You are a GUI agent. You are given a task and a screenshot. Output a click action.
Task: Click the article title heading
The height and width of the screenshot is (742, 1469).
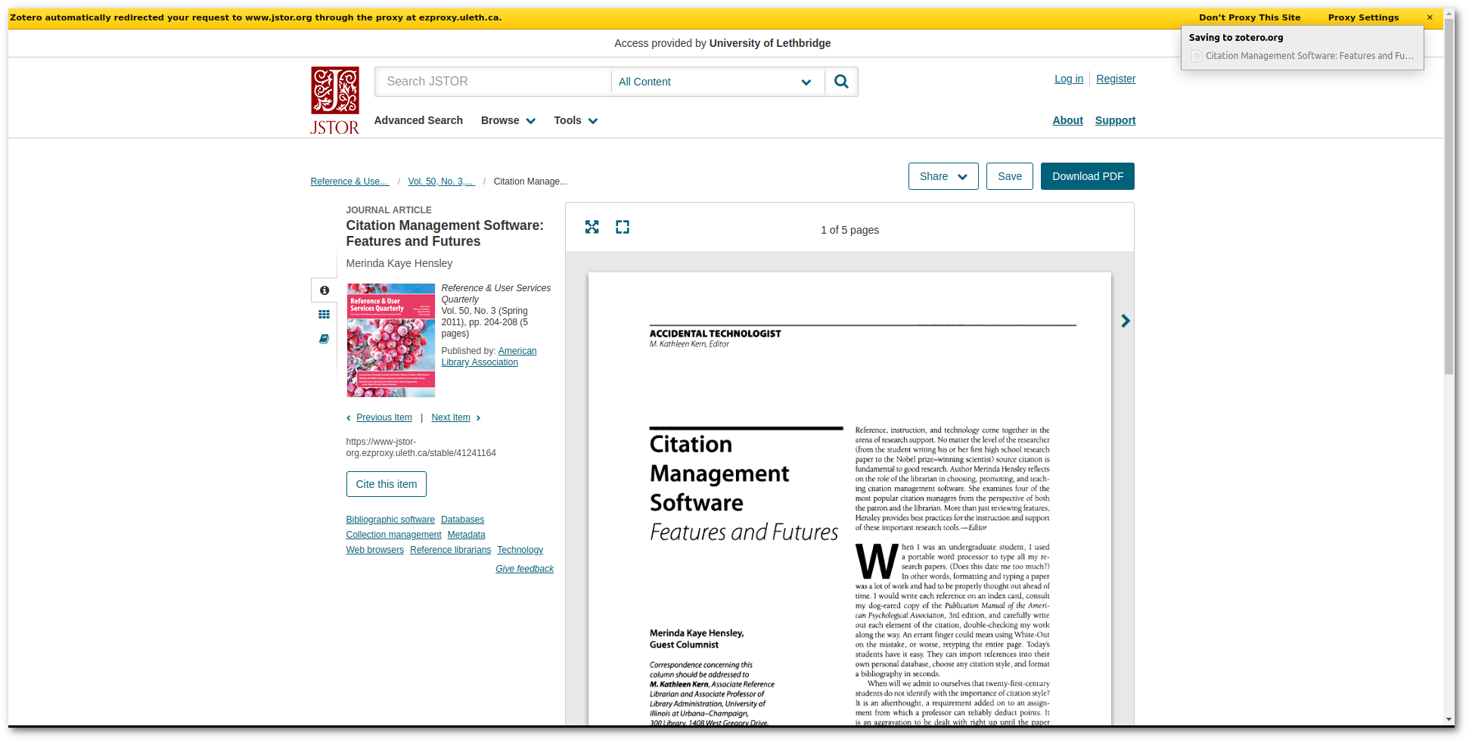pyautogui.click(x=445, y=233)
